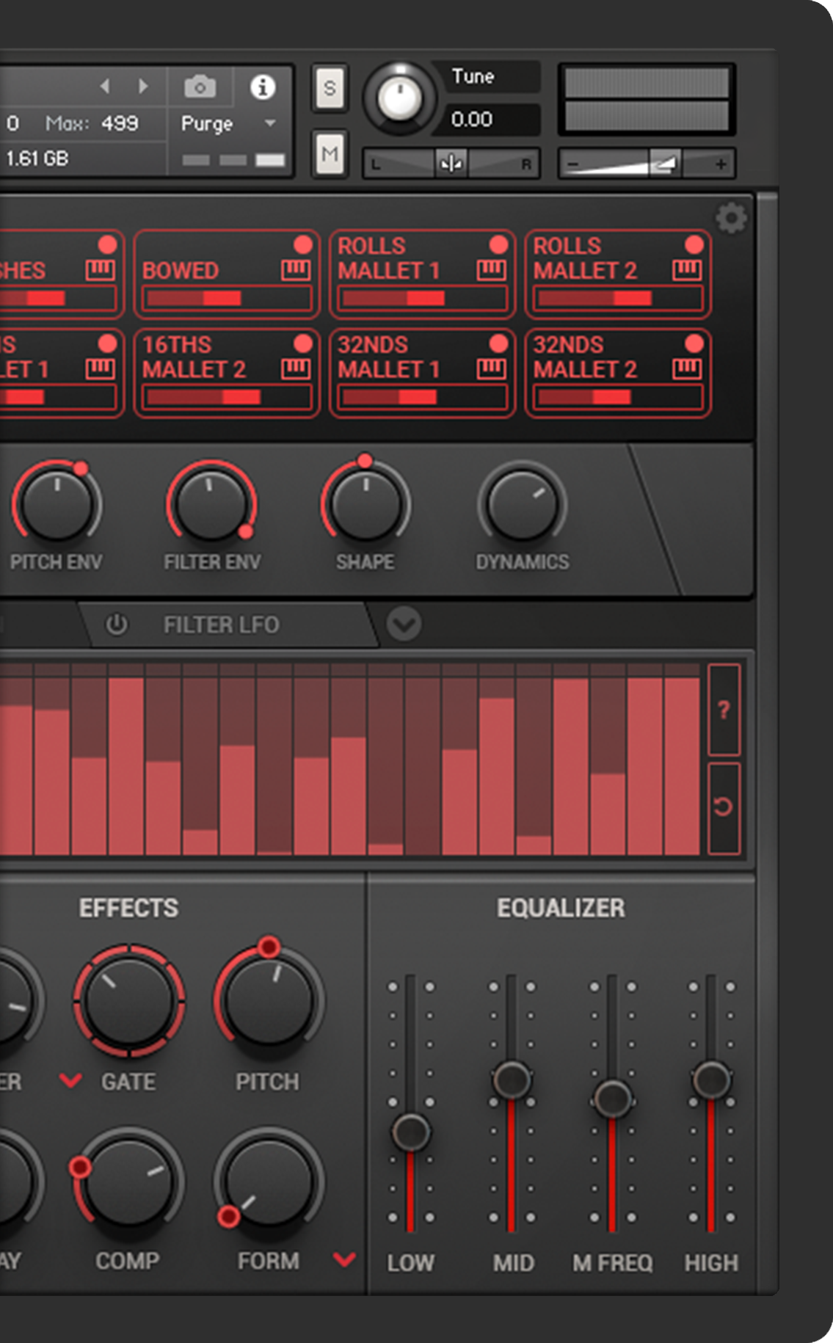Toggle the Filter LFO power button
833x1343 pixels.
pos(117,625)
